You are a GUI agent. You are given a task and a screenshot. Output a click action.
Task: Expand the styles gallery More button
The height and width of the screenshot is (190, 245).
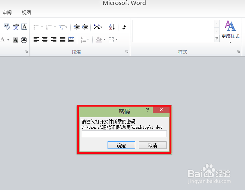point(217,39)
